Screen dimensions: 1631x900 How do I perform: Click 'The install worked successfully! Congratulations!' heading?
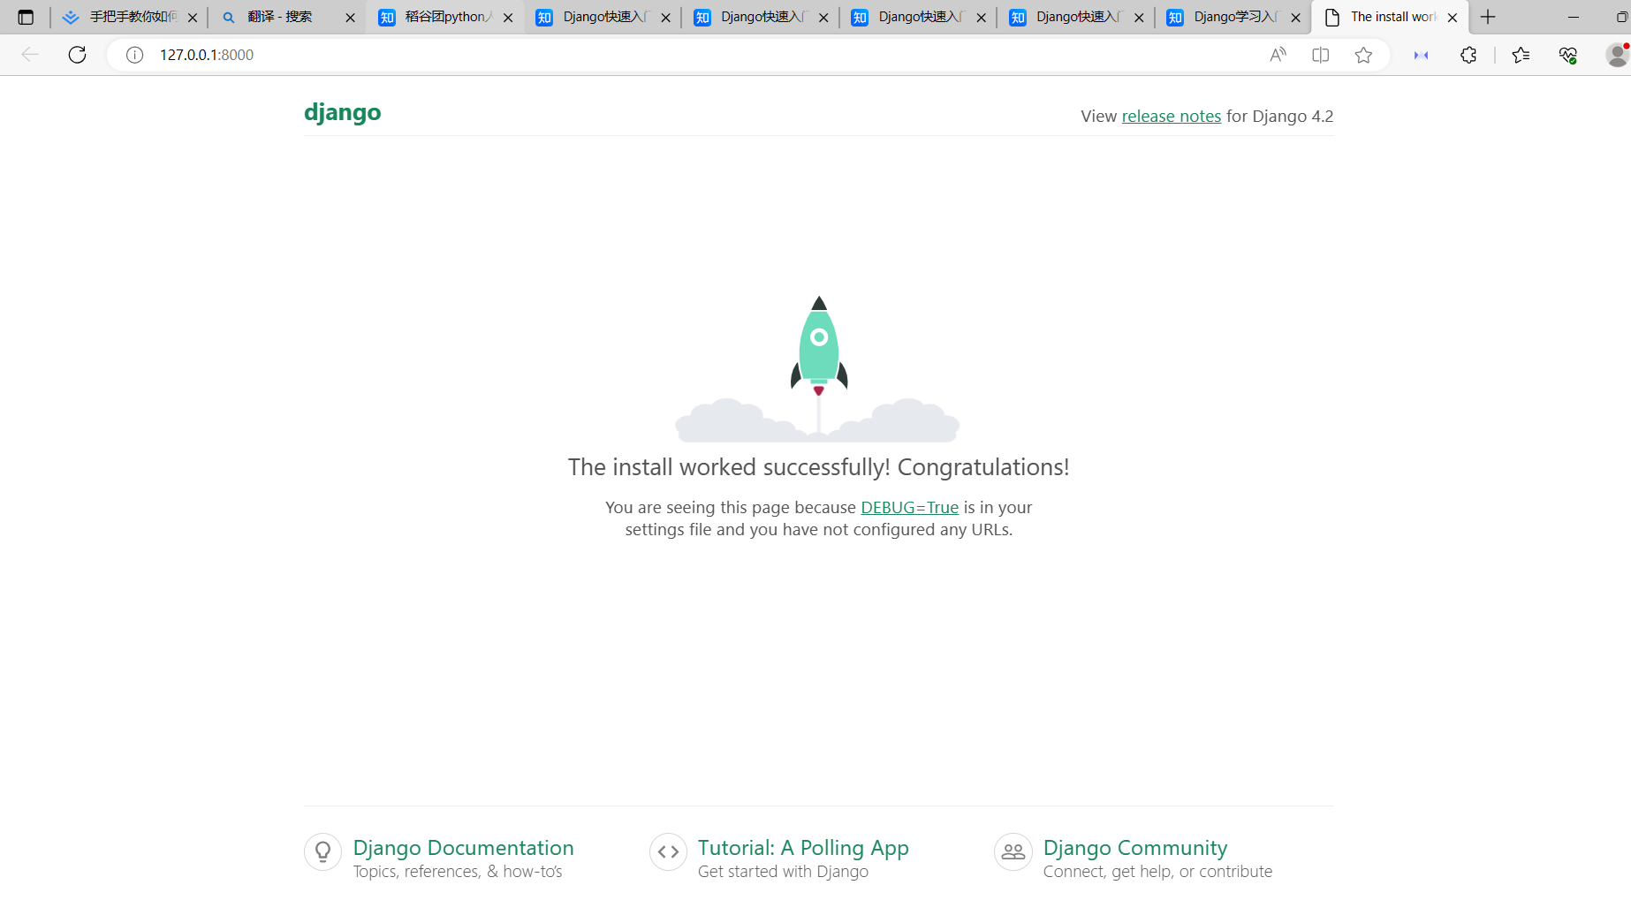pyautogui.click(x=819, y=467)
